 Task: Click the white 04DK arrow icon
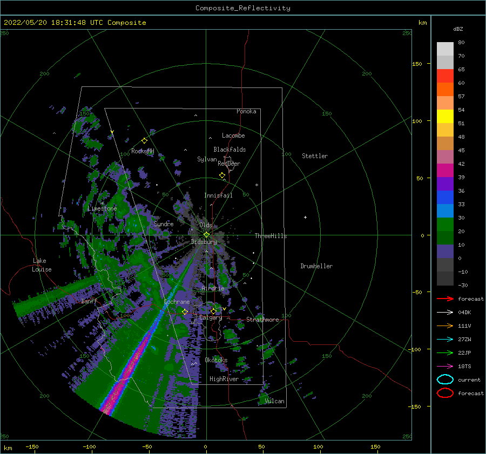click(445, 312)
